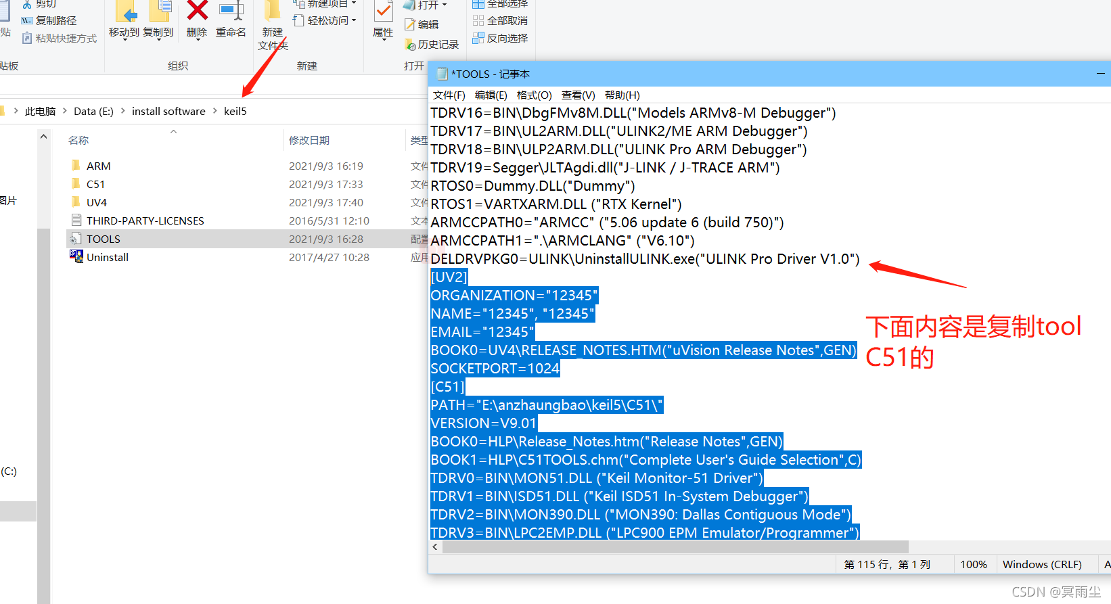
Task: Minimize the TOOLS Notepad window
Action: pos(1101,74)
